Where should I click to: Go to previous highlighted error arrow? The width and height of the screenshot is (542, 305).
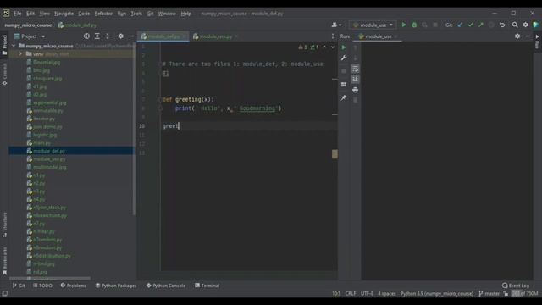[x=324, y=47]
